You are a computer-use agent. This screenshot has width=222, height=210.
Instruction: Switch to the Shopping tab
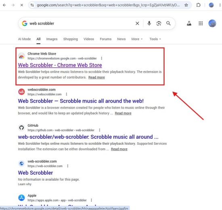(x=71, y=39)
